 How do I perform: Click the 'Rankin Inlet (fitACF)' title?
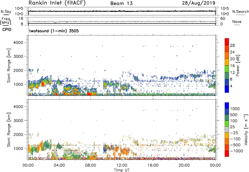click(x=57, y=3)
